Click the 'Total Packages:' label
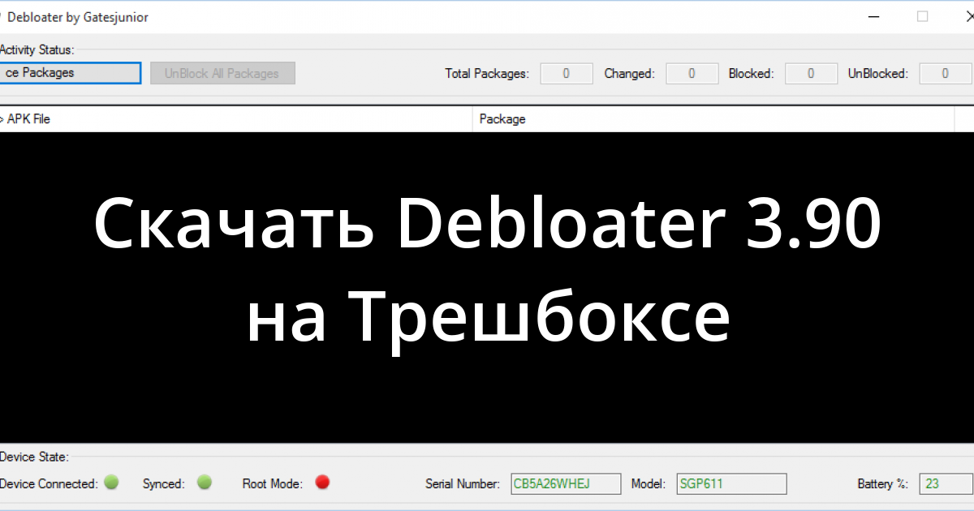The height and width of the screenshot is (511, 974). (487, 74)
